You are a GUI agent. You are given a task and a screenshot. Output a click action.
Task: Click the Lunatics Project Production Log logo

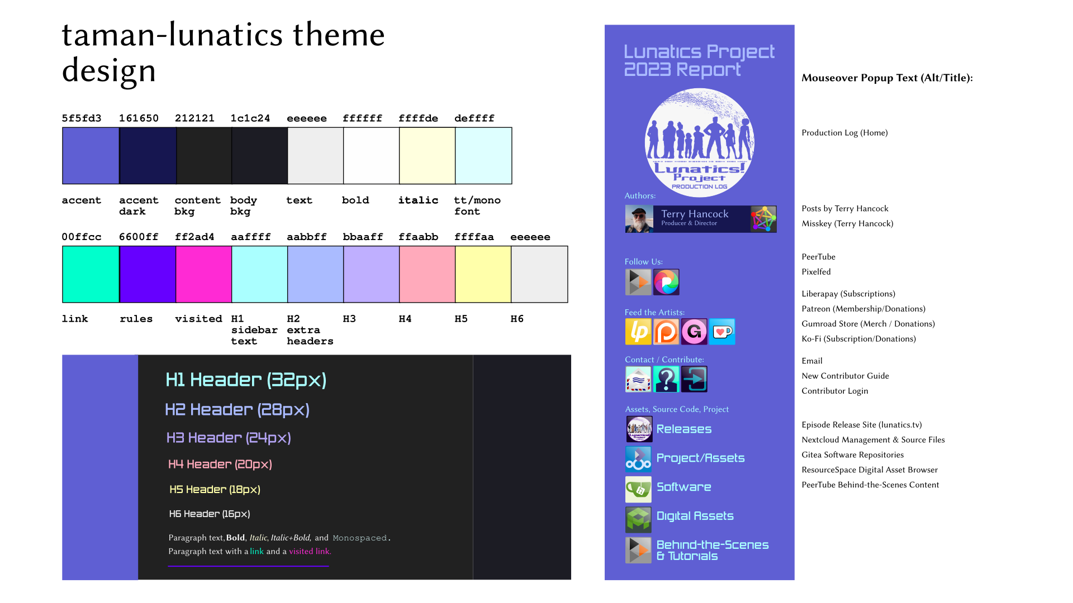pos(699,143)
